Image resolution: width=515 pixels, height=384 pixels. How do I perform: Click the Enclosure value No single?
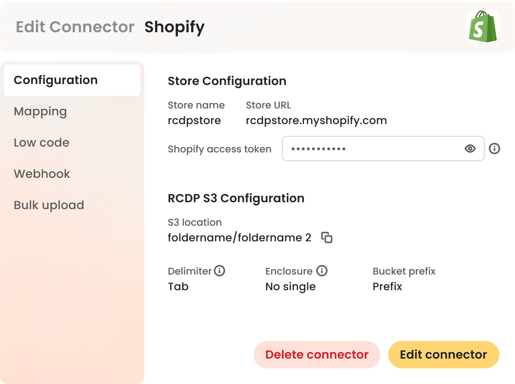[290, 287]
